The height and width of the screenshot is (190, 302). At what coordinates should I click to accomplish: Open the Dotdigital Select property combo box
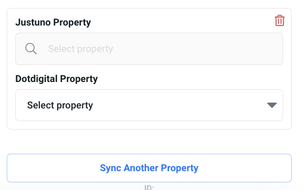click(x=149, y=105)
